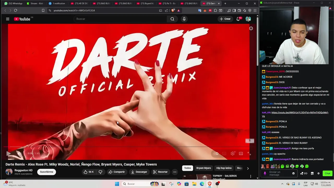Toggle autoplay switch in video player
Viewport: 334px width, 188px height.
pyautogui.click(x=216, y=154)
